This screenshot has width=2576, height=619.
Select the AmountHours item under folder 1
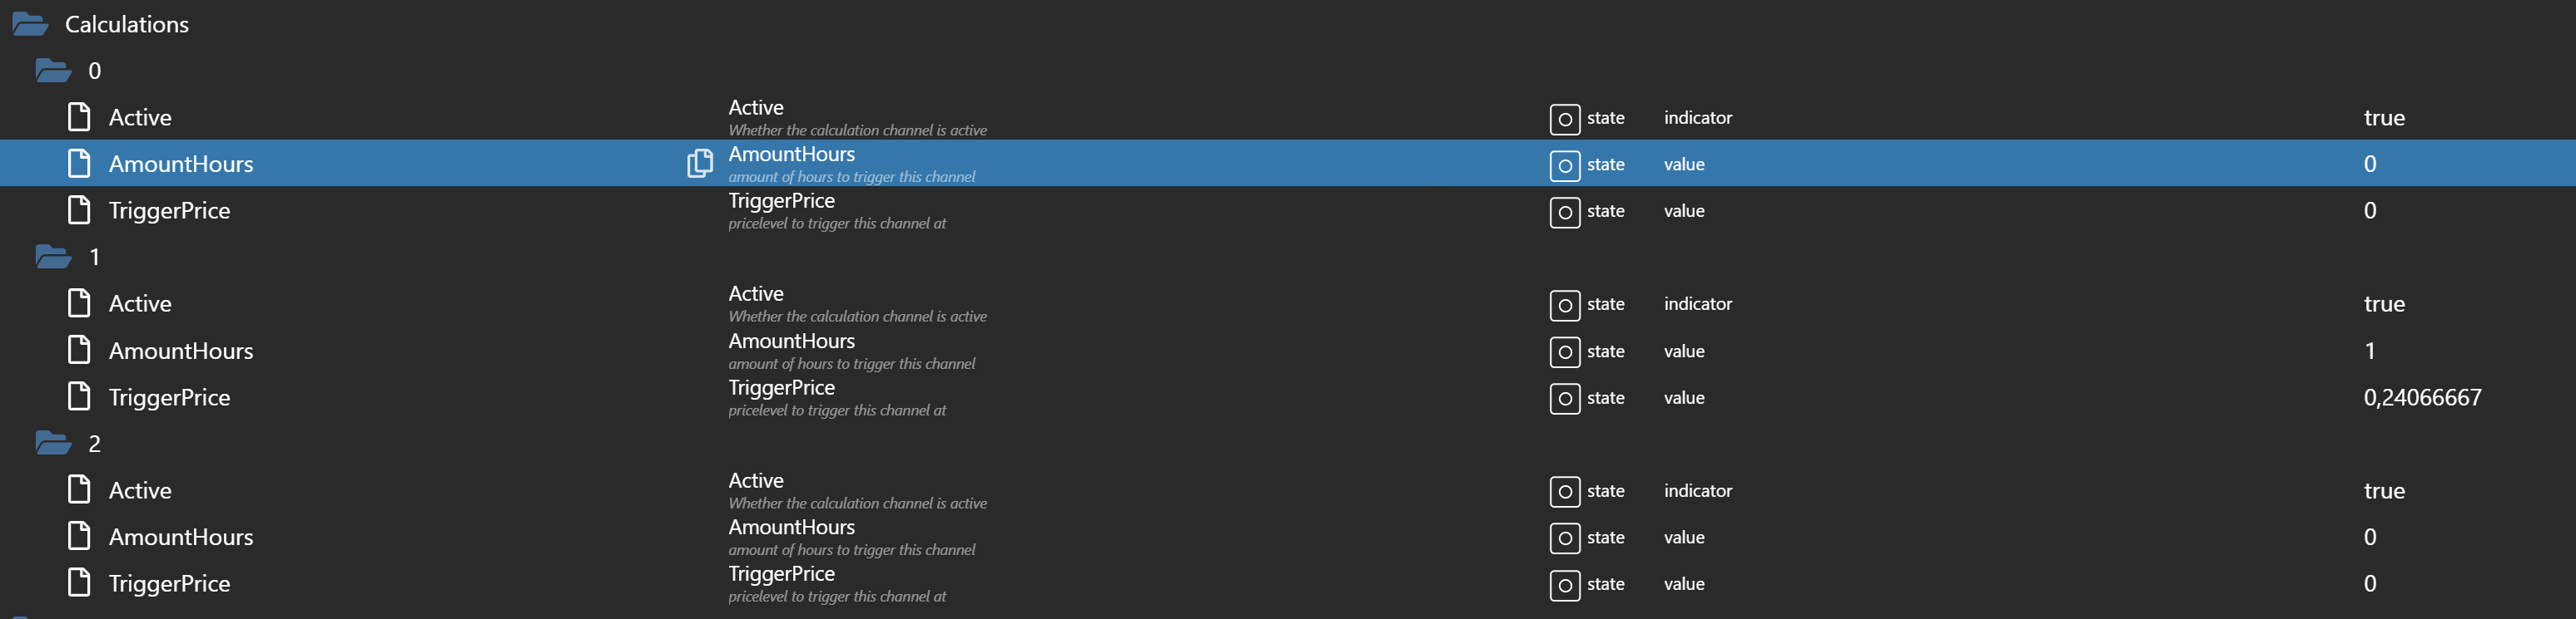click(180, 351)
